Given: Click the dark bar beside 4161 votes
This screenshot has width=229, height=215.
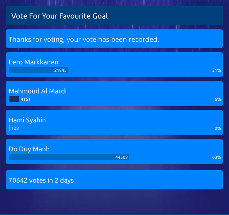Looking at the screenshot, I should pyautogui.click(x=14, y=99).
